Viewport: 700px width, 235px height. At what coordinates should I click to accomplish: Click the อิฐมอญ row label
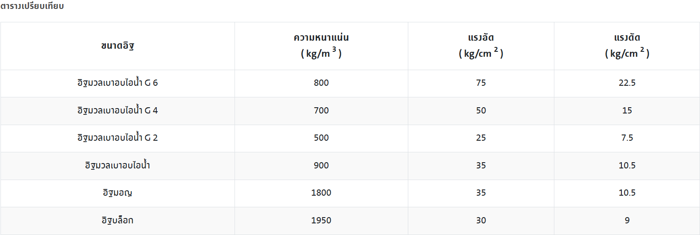click(117, 193)
